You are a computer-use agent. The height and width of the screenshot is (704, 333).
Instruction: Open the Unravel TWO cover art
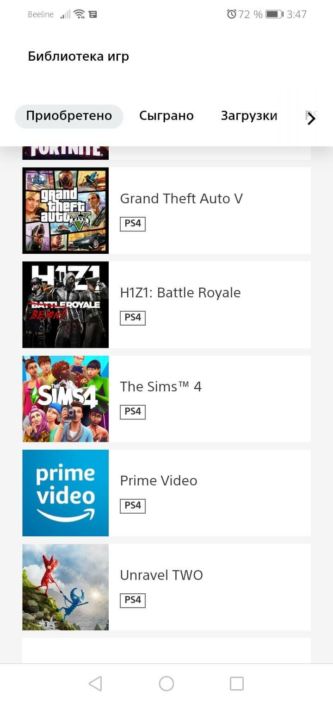click(x=66, y=587)
